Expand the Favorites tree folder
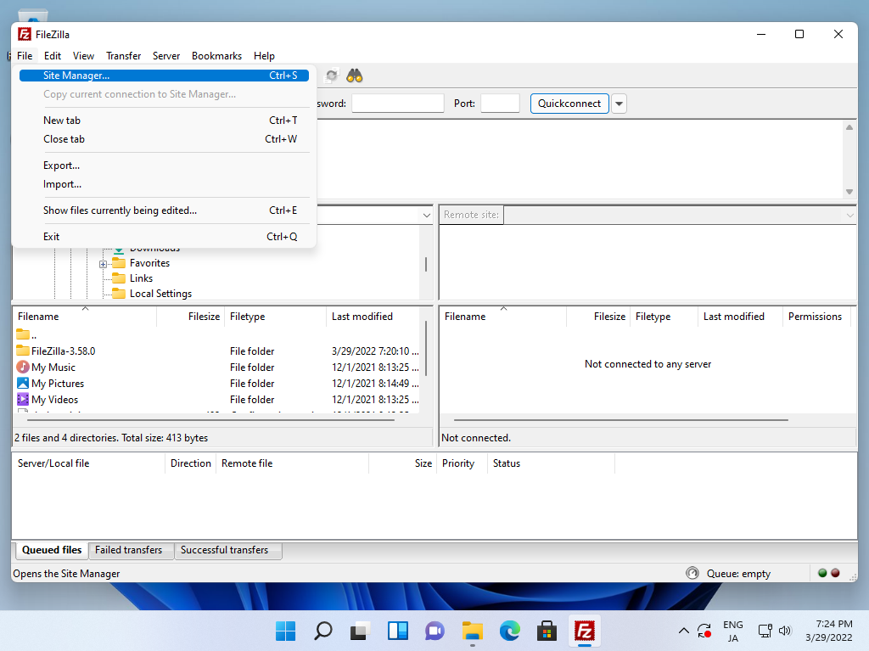The width and height of the screenshot is (869, 651). tap(104, 264)
